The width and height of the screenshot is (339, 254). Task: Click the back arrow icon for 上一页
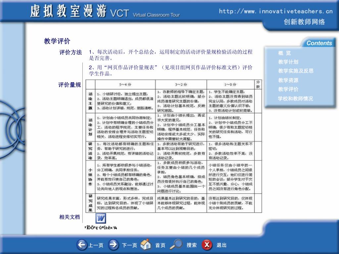[82, 245]
